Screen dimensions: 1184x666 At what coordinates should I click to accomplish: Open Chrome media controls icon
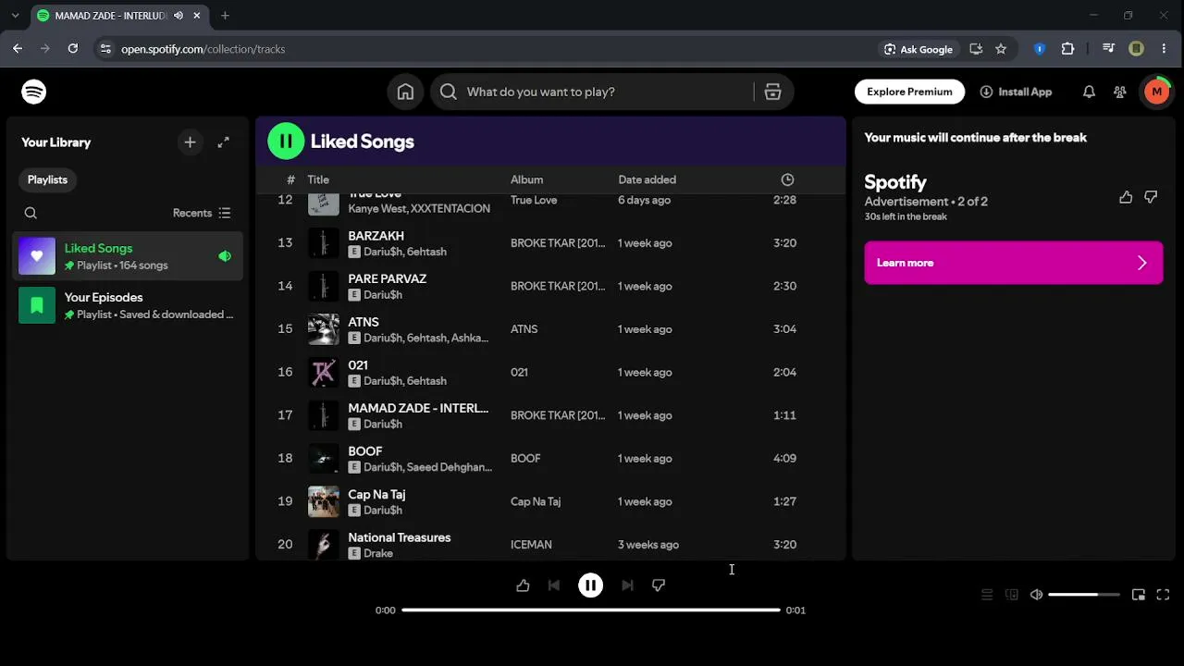tap(1109, 49)
